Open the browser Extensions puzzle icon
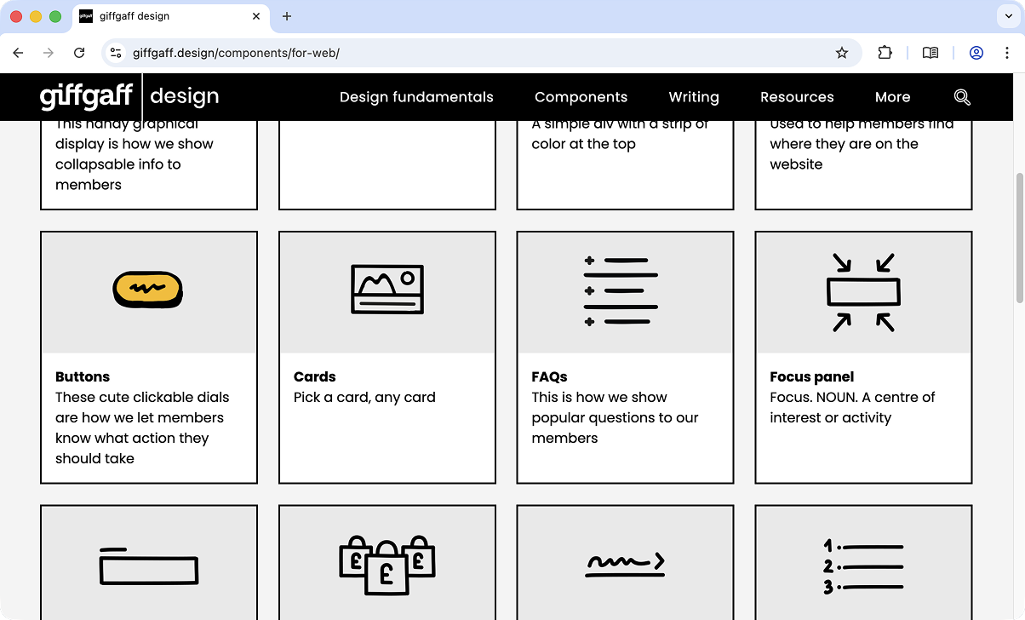The image size is (1025, 620). coord(885,53)
